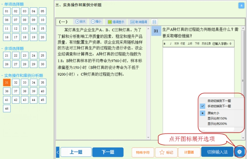Select highlighted question 31 in navigator
Viewport: 247px width, 159px height.
pyautogui.click(x=7, y=82)
